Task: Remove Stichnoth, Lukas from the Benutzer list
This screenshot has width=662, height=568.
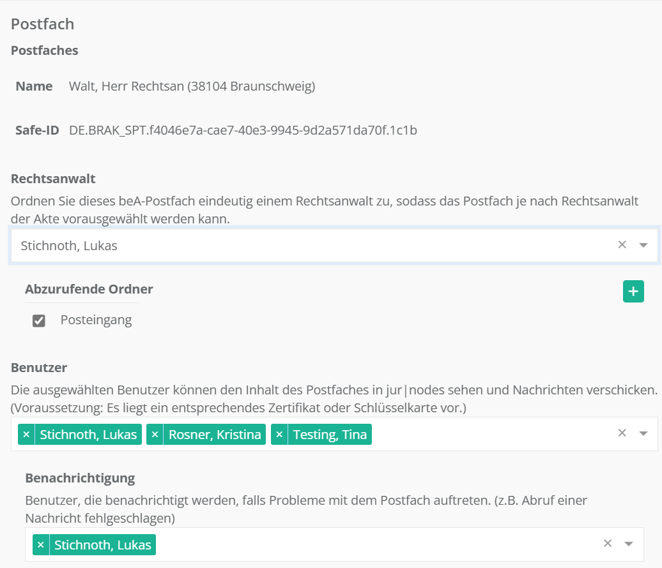Action: click(x=26, y=435)
